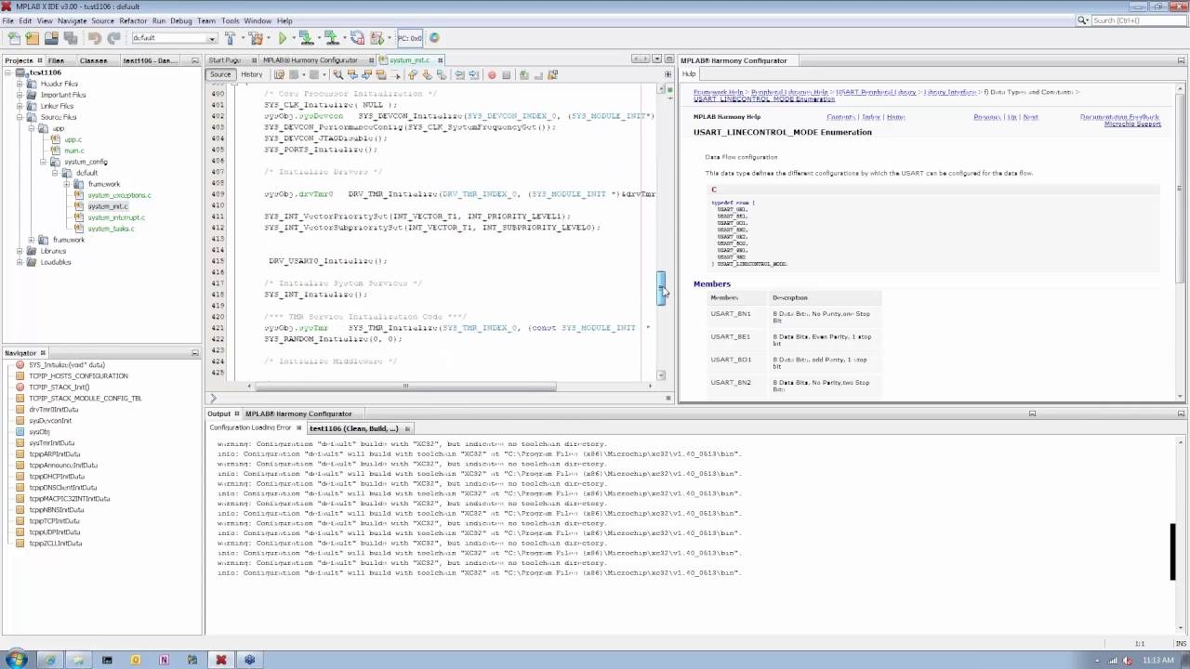The image size is (1190, 669).
Task: Select SYS_Initialize in Navigator list
Action: (x=66, y=365)
